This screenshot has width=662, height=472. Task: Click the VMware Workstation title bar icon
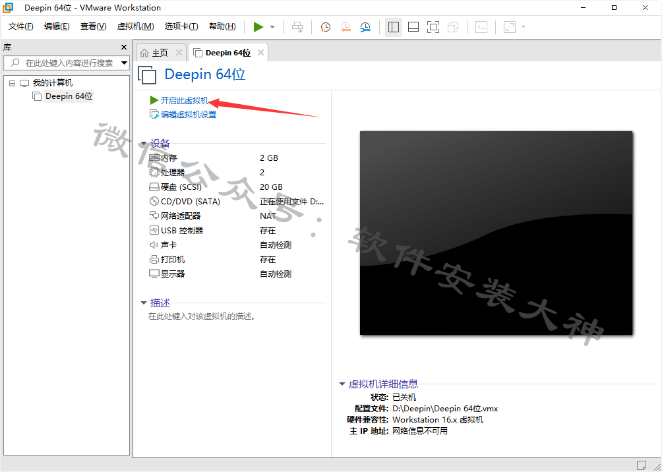tap(8, 8)
